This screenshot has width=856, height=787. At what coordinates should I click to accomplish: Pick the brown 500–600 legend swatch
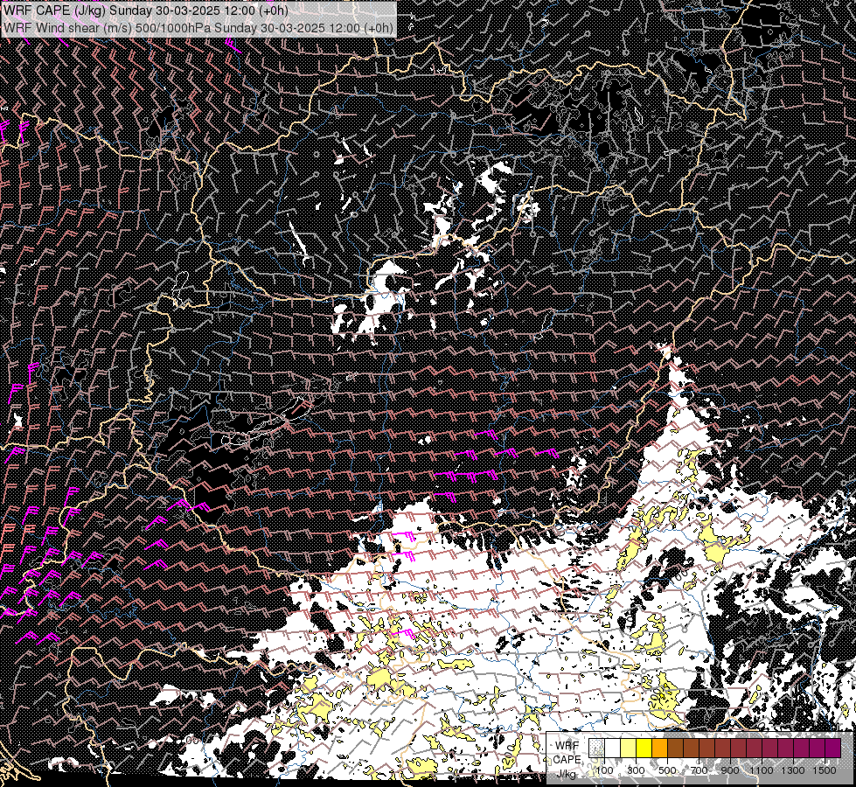[675, 748]
